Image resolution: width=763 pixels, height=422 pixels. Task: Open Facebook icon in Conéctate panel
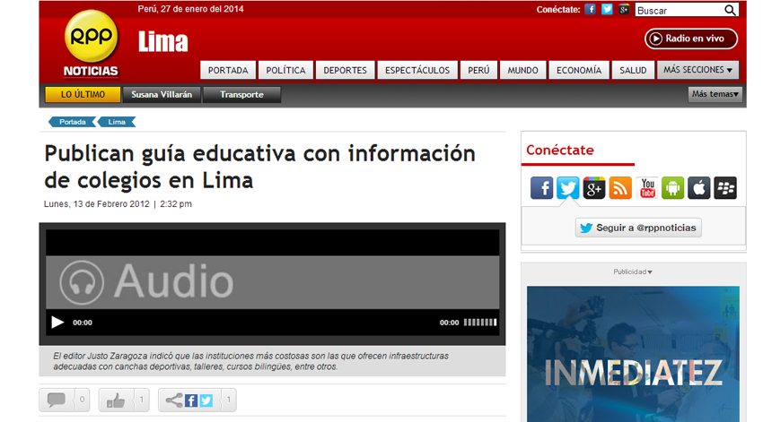(x=541, y=188)
